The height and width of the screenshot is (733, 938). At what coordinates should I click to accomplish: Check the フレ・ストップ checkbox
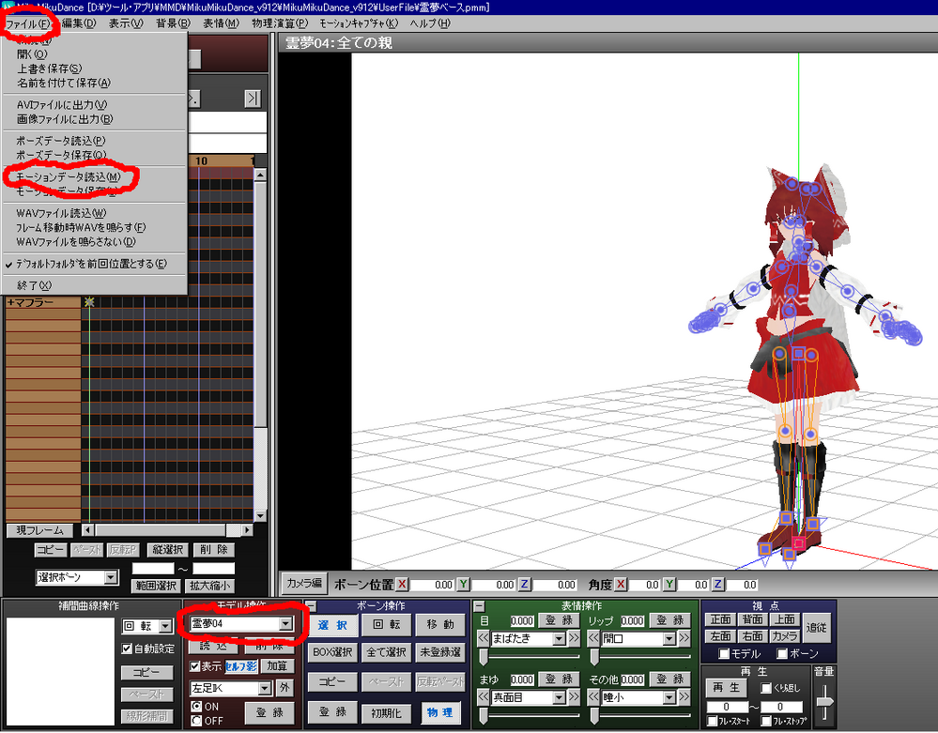click(x=766, y=722)
